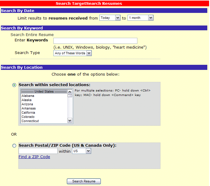Image resolution: width=210 pixels, height=186 pixels.
Task: Select Arkansas in the locations list
Action: point(44,108)
